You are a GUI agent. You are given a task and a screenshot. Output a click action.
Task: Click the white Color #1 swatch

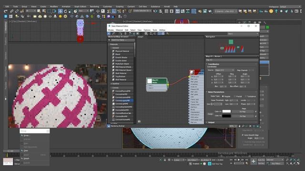[x=226, y=111]
